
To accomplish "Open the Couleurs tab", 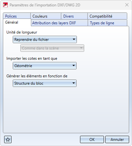I will [46, 16].
